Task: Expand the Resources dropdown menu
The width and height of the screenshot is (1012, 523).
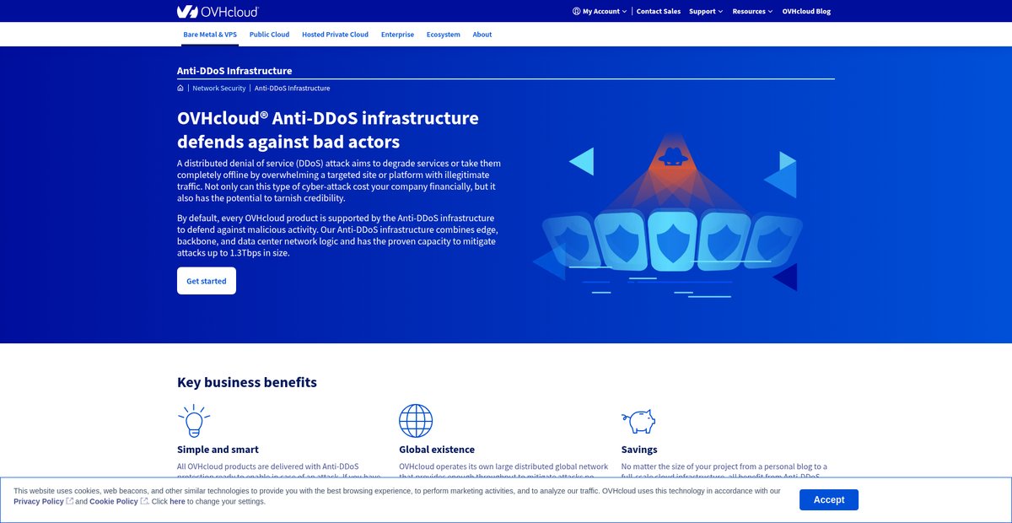Action: (x=752, y=11)
